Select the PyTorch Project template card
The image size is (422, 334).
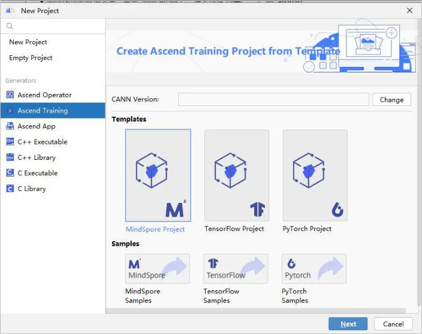click(315, 175)
